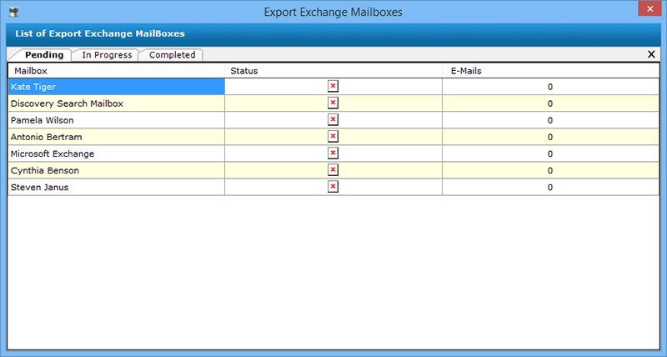Viewport: 667px width, 357px height.
Task: Click the Status column header
Action: [x=333, y=71]
